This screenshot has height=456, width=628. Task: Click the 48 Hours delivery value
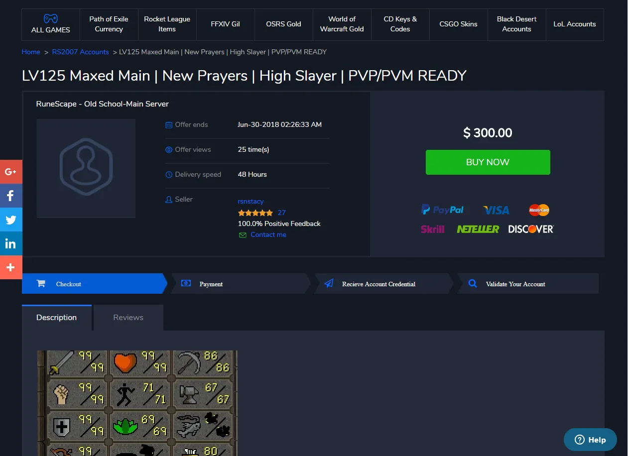(252, 174)
